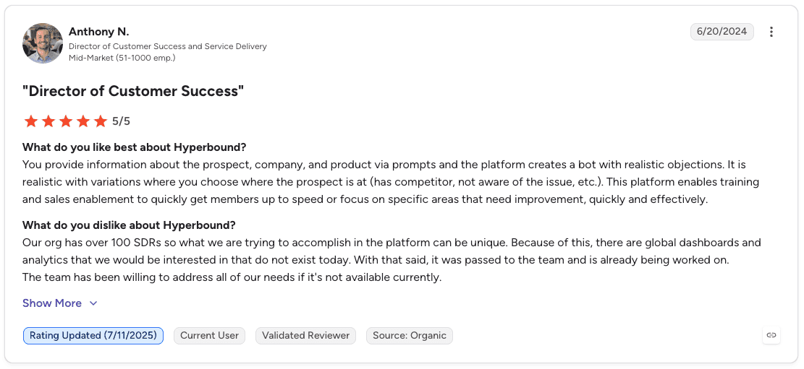Expand review using the Show More chevron
The image size is (804, 369).
[93, 303]
